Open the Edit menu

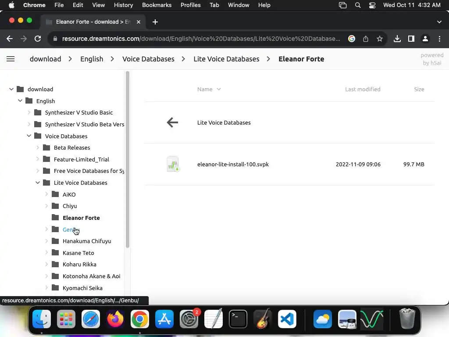(78, 5)
